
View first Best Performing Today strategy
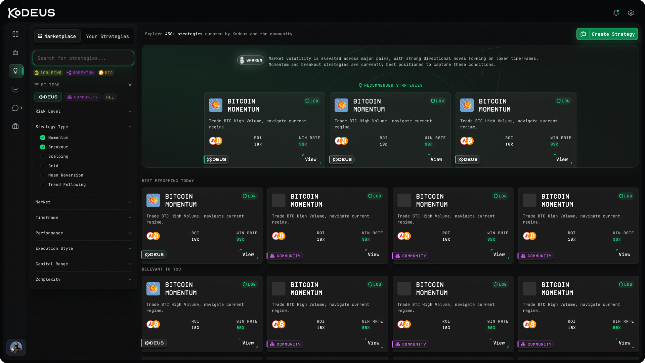[x=248, y=254]
